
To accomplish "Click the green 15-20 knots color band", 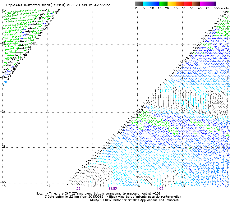I will tap(163, 4).
